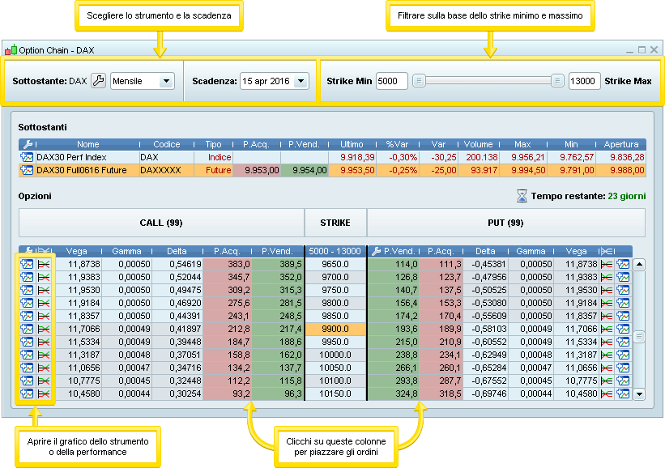
Task: Open put performance icon for strike 9800.0
Action: coord(607,303)
